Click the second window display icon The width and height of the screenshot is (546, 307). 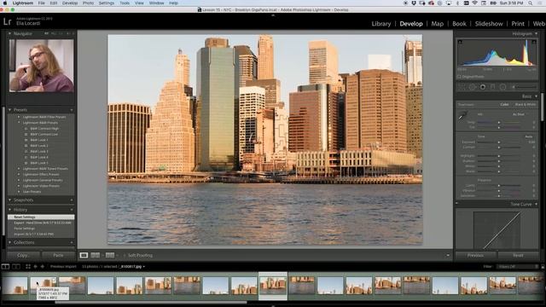16,267
